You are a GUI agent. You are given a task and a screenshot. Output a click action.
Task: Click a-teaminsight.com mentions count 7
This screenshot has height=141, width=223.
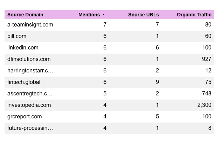(x=105, y=25)
